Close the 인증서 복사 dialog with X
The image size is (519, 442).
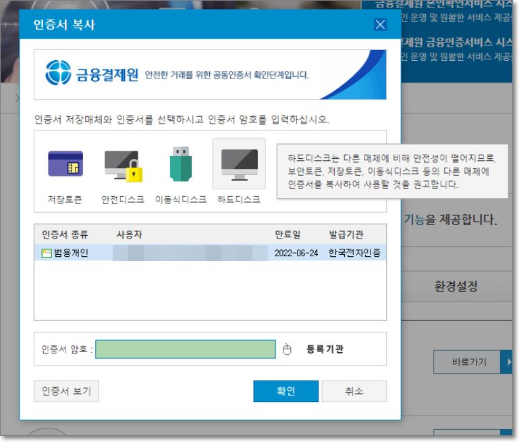point(380,24)
